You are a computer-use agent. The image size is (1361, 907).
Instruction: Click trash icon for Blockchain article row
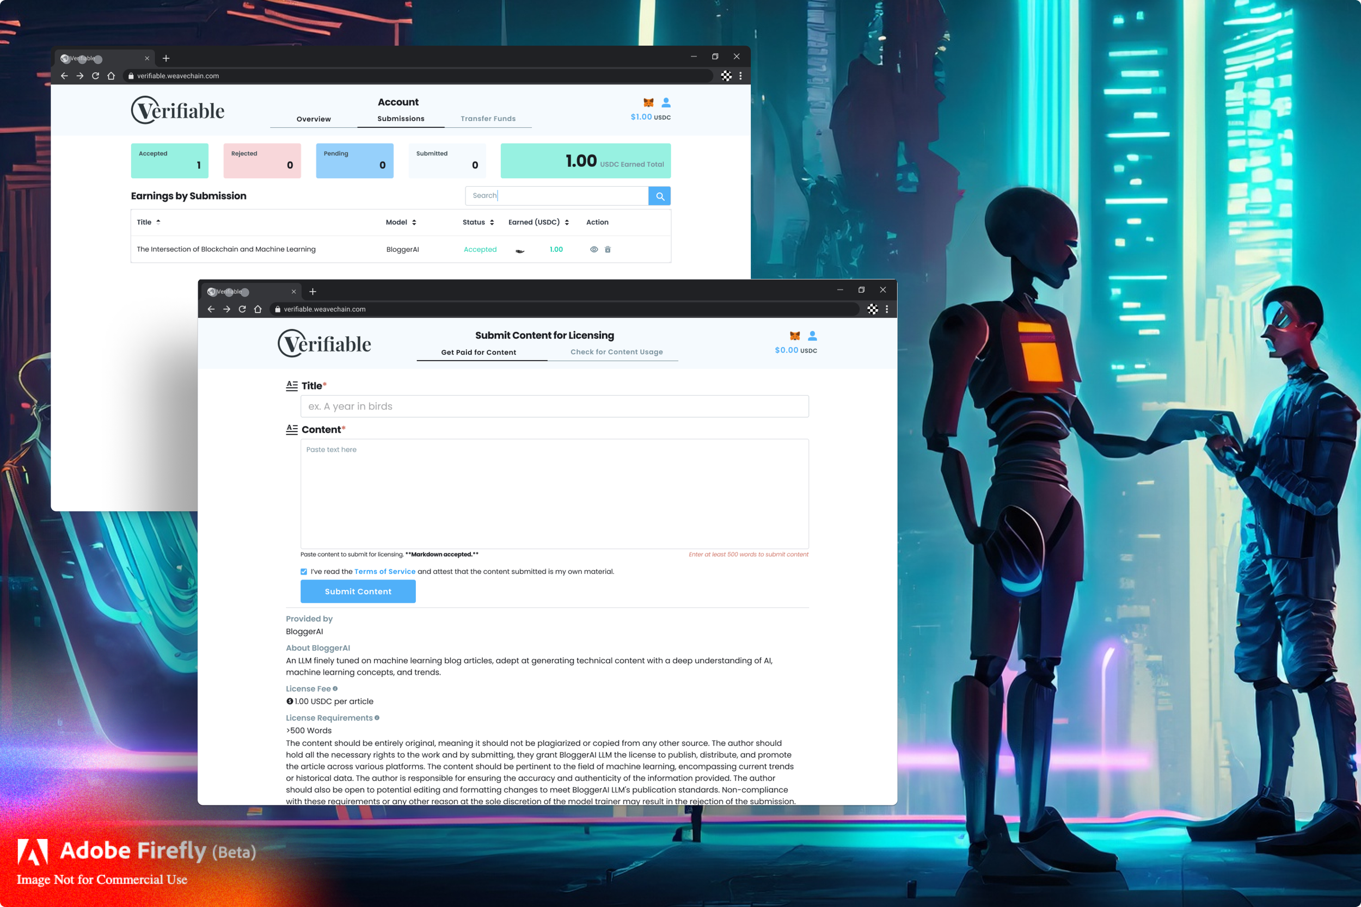[x=608, y=249]
